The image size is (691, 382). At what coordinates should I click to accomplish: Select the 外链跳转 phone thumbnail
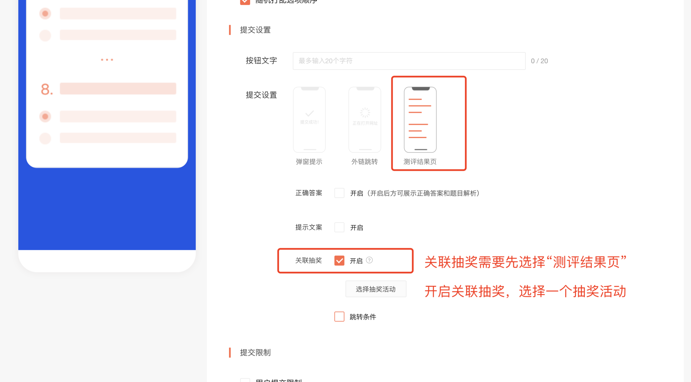[365, 120]
